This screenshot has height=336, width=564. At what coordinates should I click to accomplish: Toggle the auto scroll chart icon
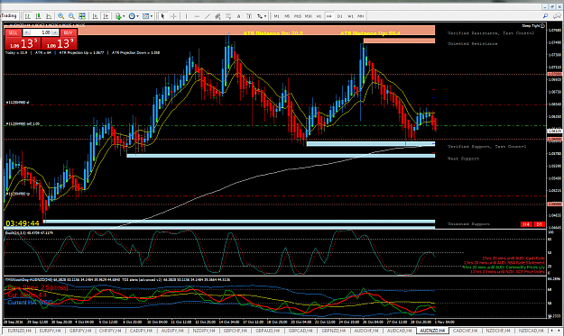click(95, 16)
